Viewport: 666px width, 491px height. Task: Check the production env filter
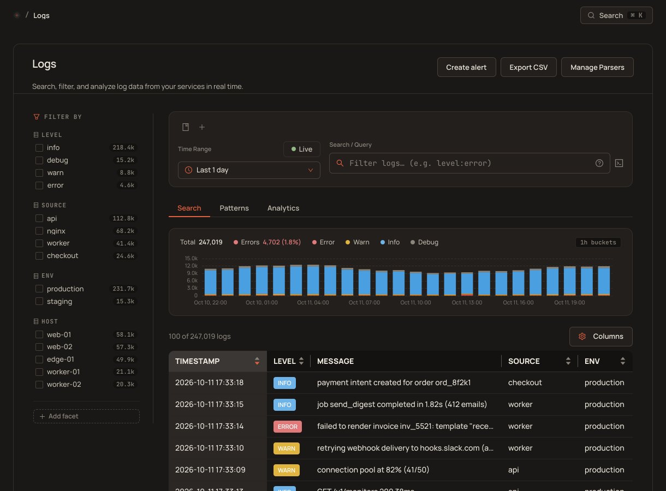39,289
